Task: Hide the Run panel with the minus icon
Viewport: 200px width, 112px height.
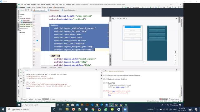Action: point(99,70)
